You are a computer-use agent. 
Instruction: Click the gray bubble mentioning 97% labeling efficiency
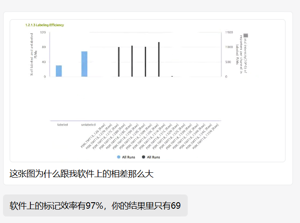pos(95,206)
